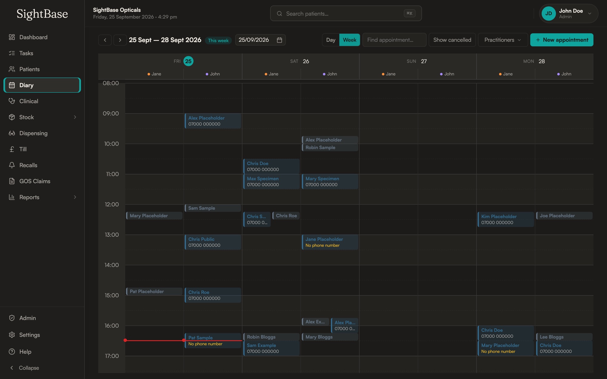Open the Tasks menu item
The image size is (607, 379).
42,53
